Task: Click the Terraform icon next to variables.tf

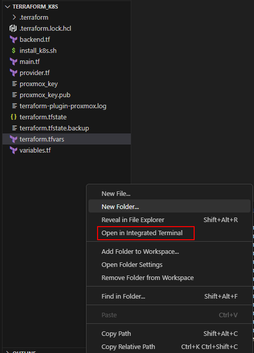Action: [14, 150]
